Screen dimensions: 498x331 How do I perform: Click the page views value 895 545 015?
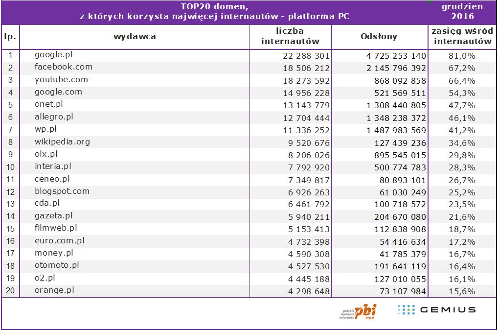[400, 156]
